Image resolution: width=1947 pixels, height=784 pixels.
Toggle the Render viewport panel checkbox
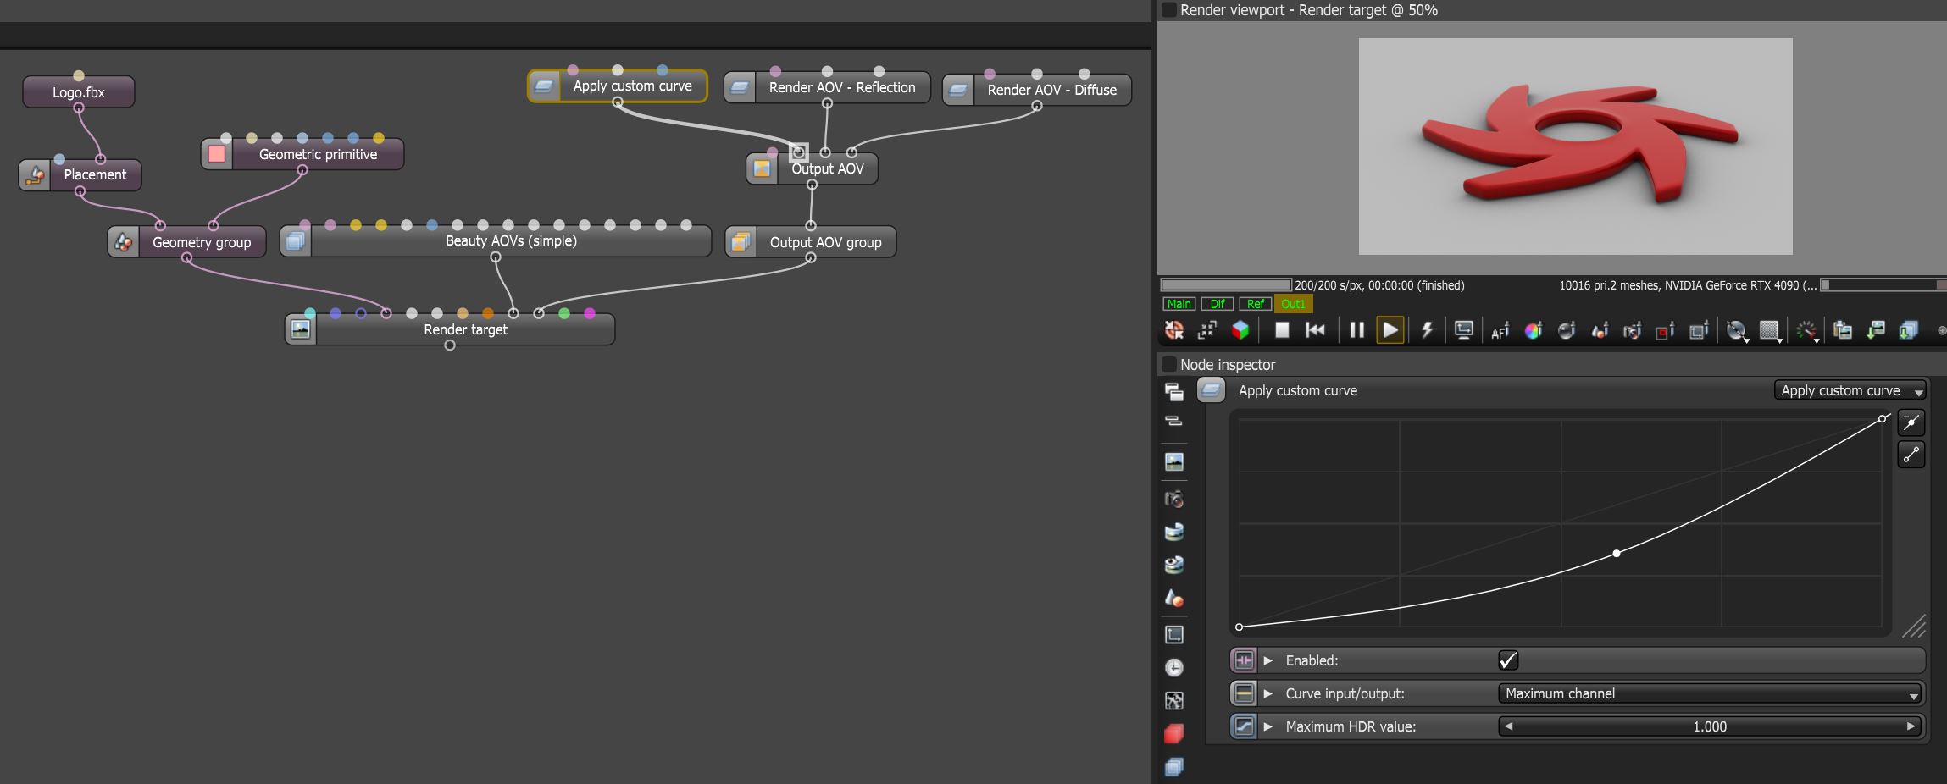click(1169, 10)
